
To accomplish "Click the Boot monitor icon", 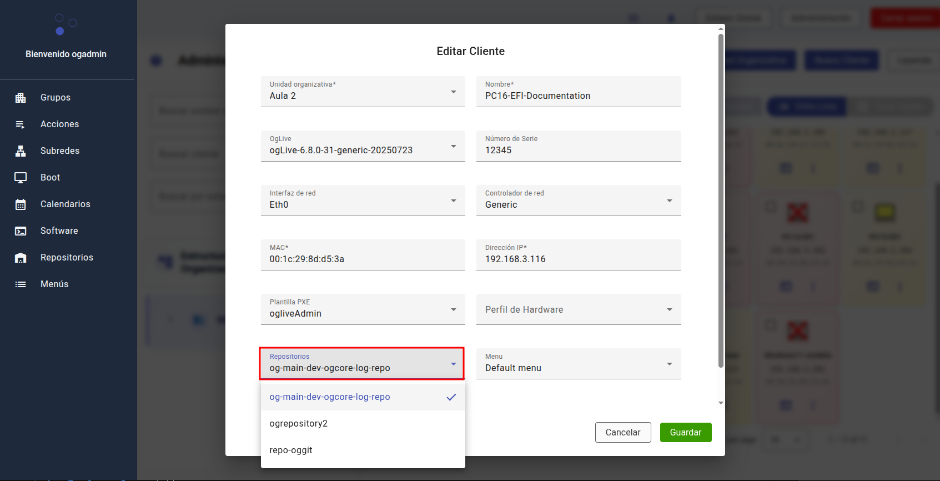I will [x=21, y=178].
